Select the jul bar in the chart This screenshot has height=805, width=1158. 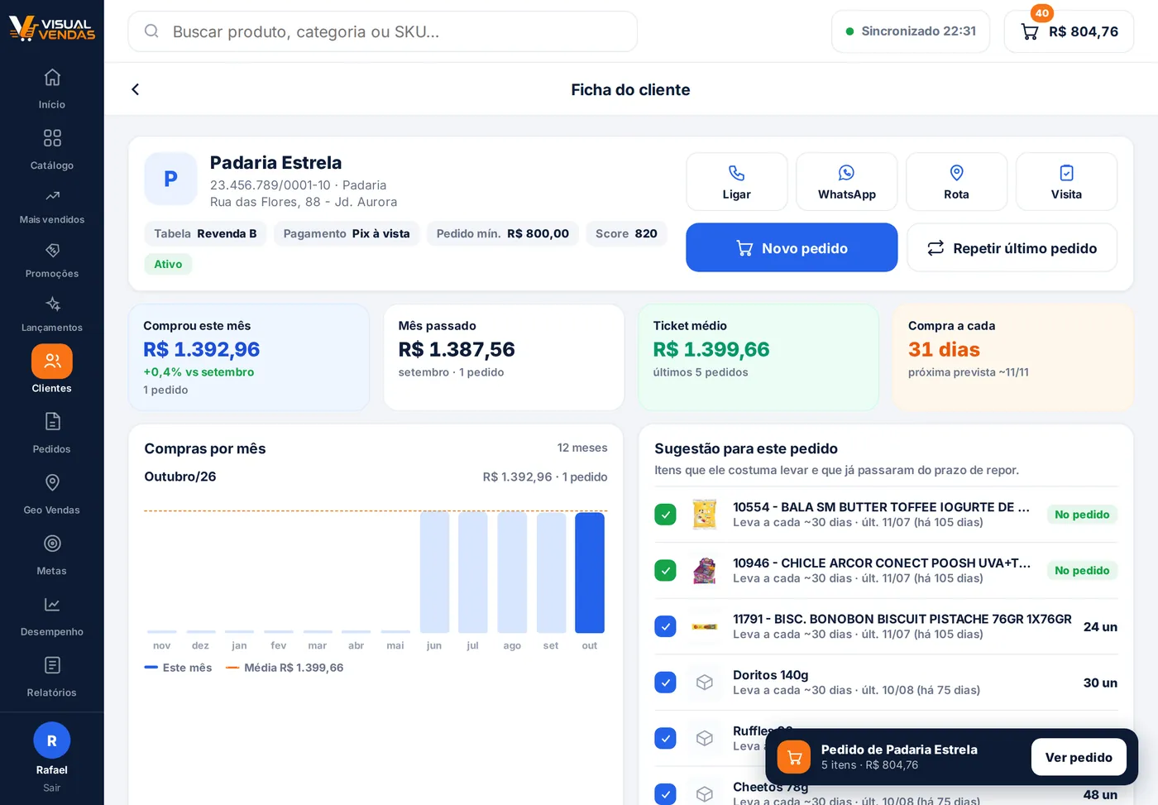pos(473,573)
